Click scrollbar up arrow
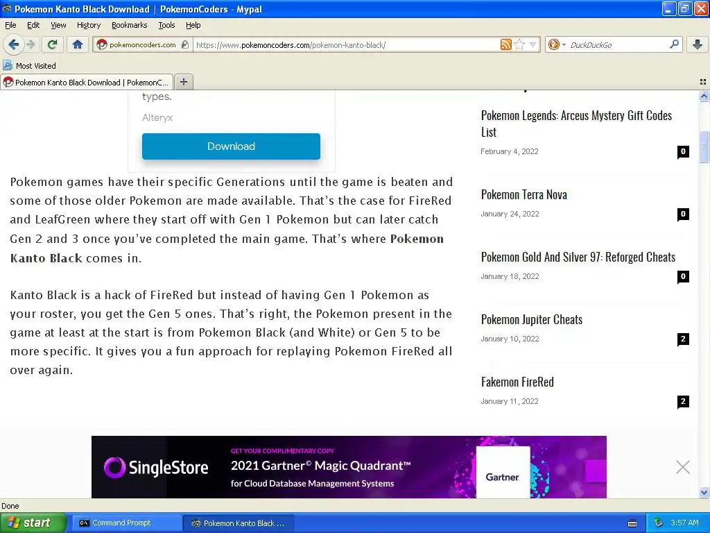The width and height of the screenshot is (710, 533). coord(704,96)
